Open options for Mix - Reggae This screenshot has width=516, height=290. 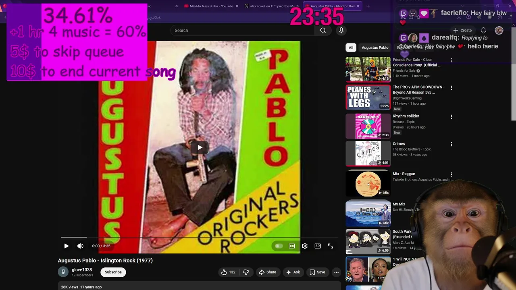451,174
